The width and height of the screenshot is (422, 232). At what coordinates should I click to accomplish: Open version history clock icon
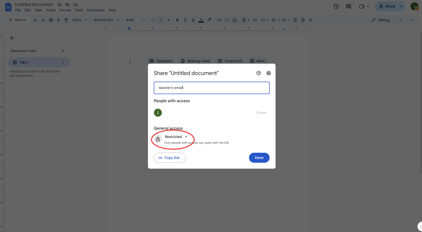coord(336,6)
